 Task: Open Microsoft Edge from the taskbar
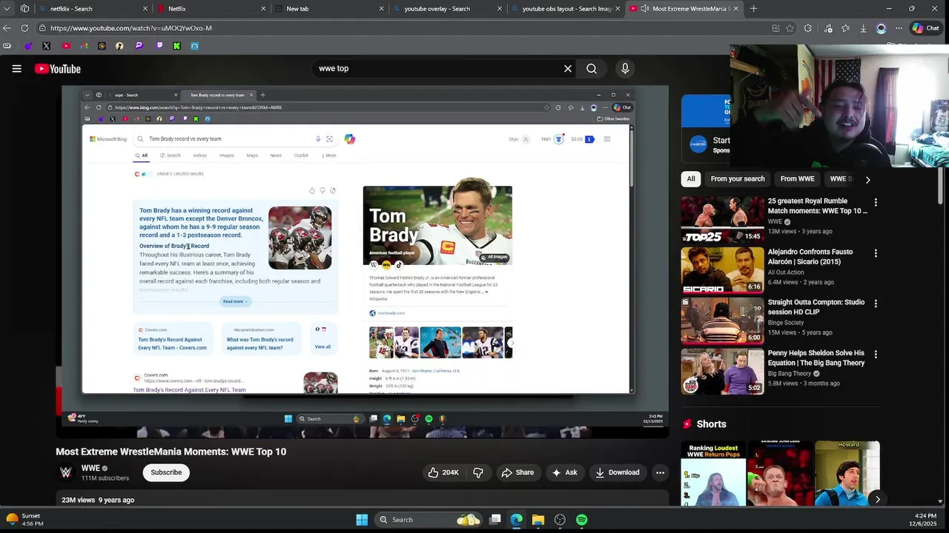tap(516, 520)
